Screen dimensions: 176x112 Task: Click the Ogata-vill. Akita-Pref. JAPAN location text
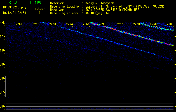pyautogui.click(x=125, y=6)
